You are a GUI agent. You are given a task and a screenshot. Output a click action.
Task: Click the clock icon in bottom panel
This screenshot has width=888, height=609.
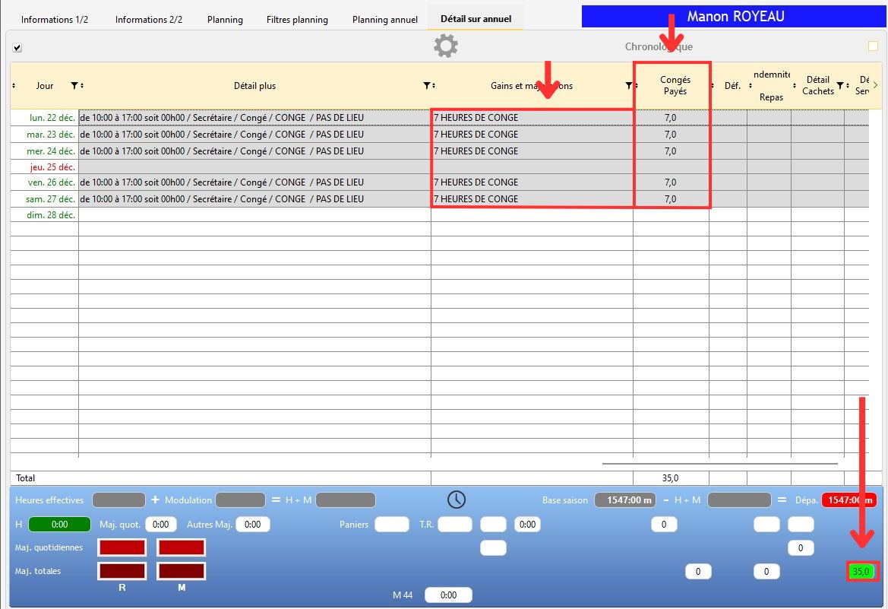(x=456, y=500)
